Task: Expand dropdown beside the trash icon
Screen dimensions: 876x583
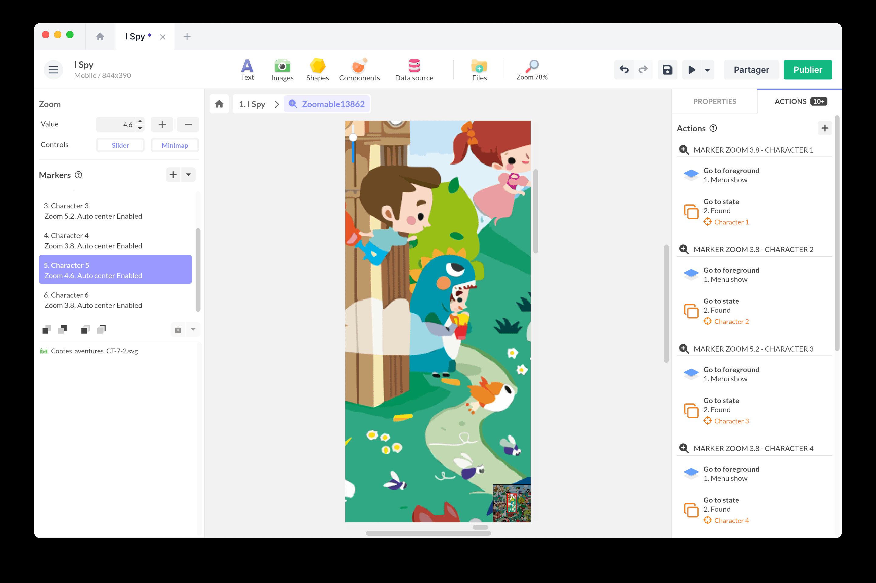Action: [193, 329]
